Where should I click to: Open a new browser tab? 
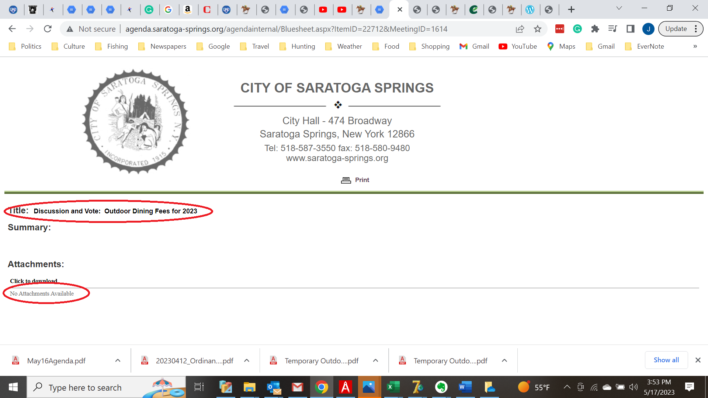click(571, 10)
